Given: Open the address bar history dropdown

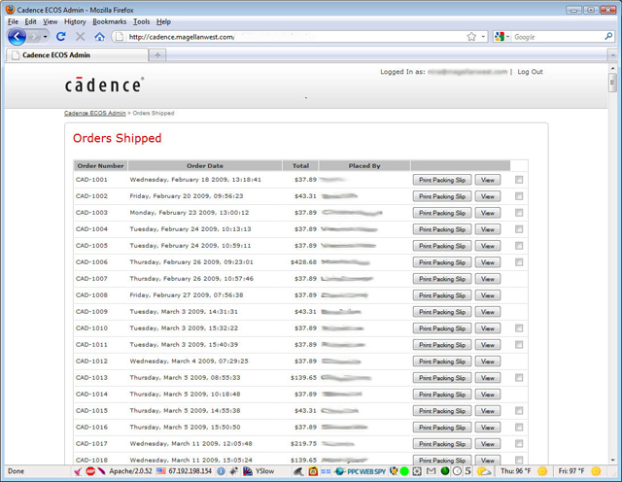Looking at the screenshot, I should click(x=483, y=37).
